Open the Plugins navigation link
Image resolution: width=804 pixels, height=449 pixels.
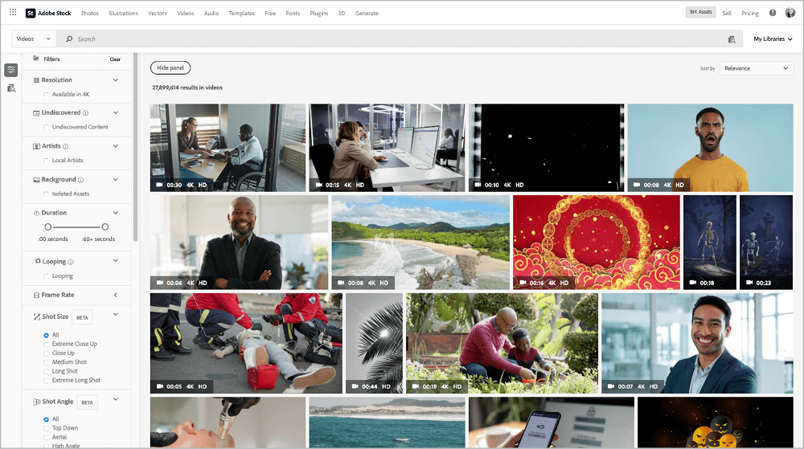pos(318,14)
